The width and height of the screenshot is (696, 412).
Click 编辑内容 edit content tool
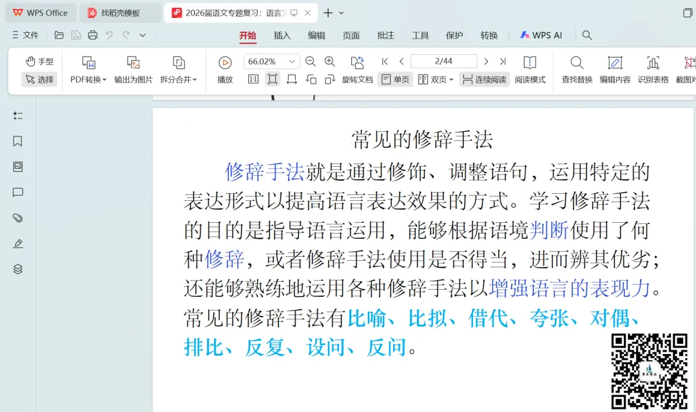click(615, 70)
